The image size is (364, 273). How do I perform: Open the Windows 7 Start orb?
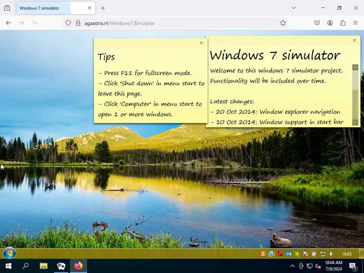click(x=10, y=253)
